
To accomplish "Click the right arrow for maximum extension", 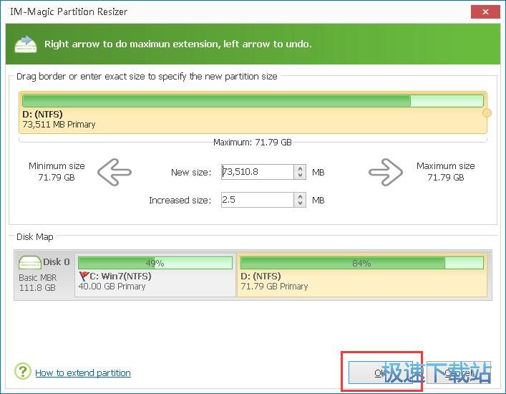I will (386, 172).
